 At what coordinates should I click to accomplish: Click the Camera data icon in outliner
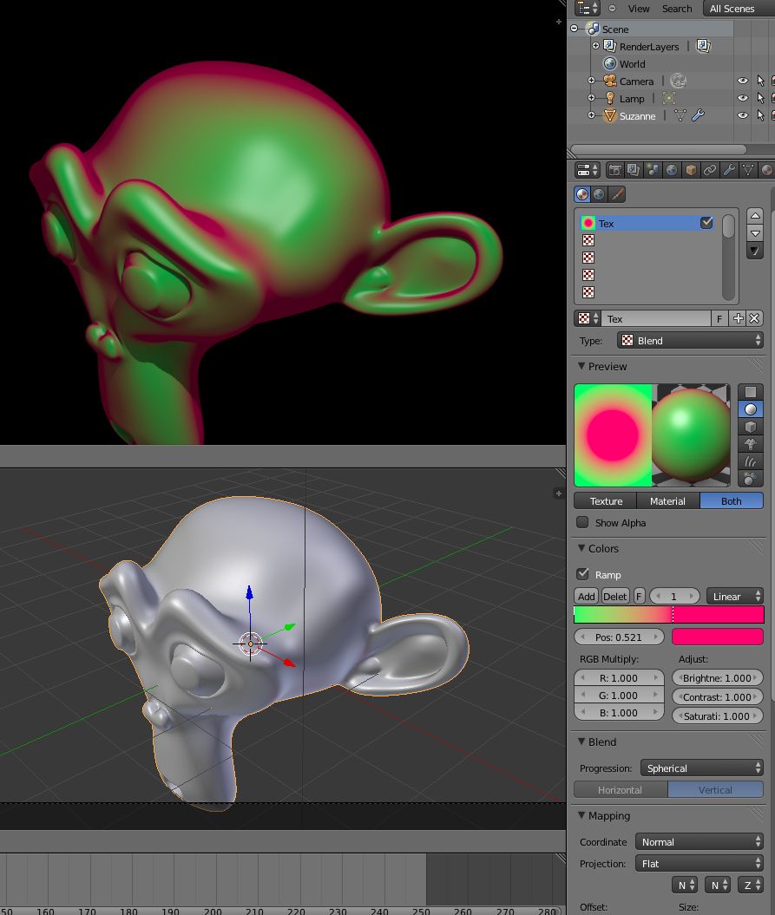678,81
